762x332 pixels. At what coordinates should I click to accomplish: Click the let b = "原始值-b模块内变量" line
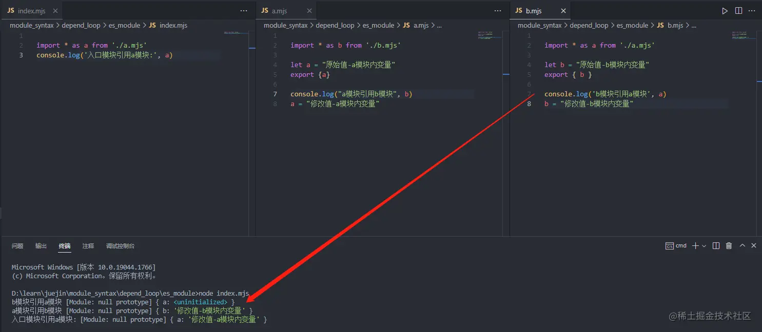tap(597, 65)
